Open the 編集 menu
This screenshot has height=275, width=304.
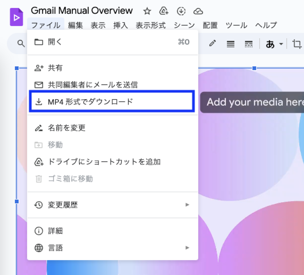[x=75, y=25]
